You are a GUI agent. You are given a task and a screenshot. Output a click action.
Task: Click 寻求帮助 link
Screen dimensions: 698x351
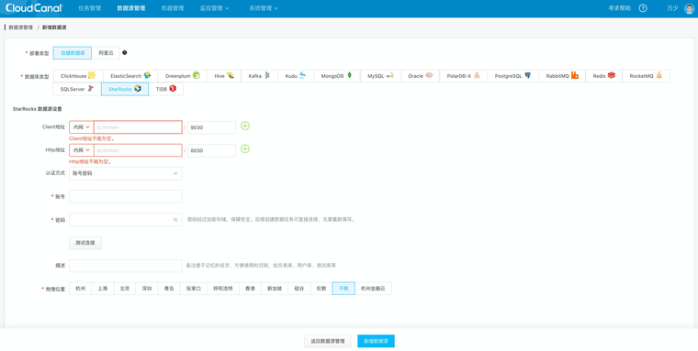620,8
